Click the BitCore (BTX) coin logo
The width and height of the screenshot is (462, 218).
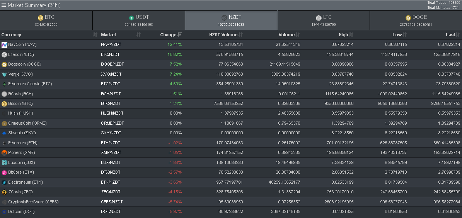[x=4, y=172]
